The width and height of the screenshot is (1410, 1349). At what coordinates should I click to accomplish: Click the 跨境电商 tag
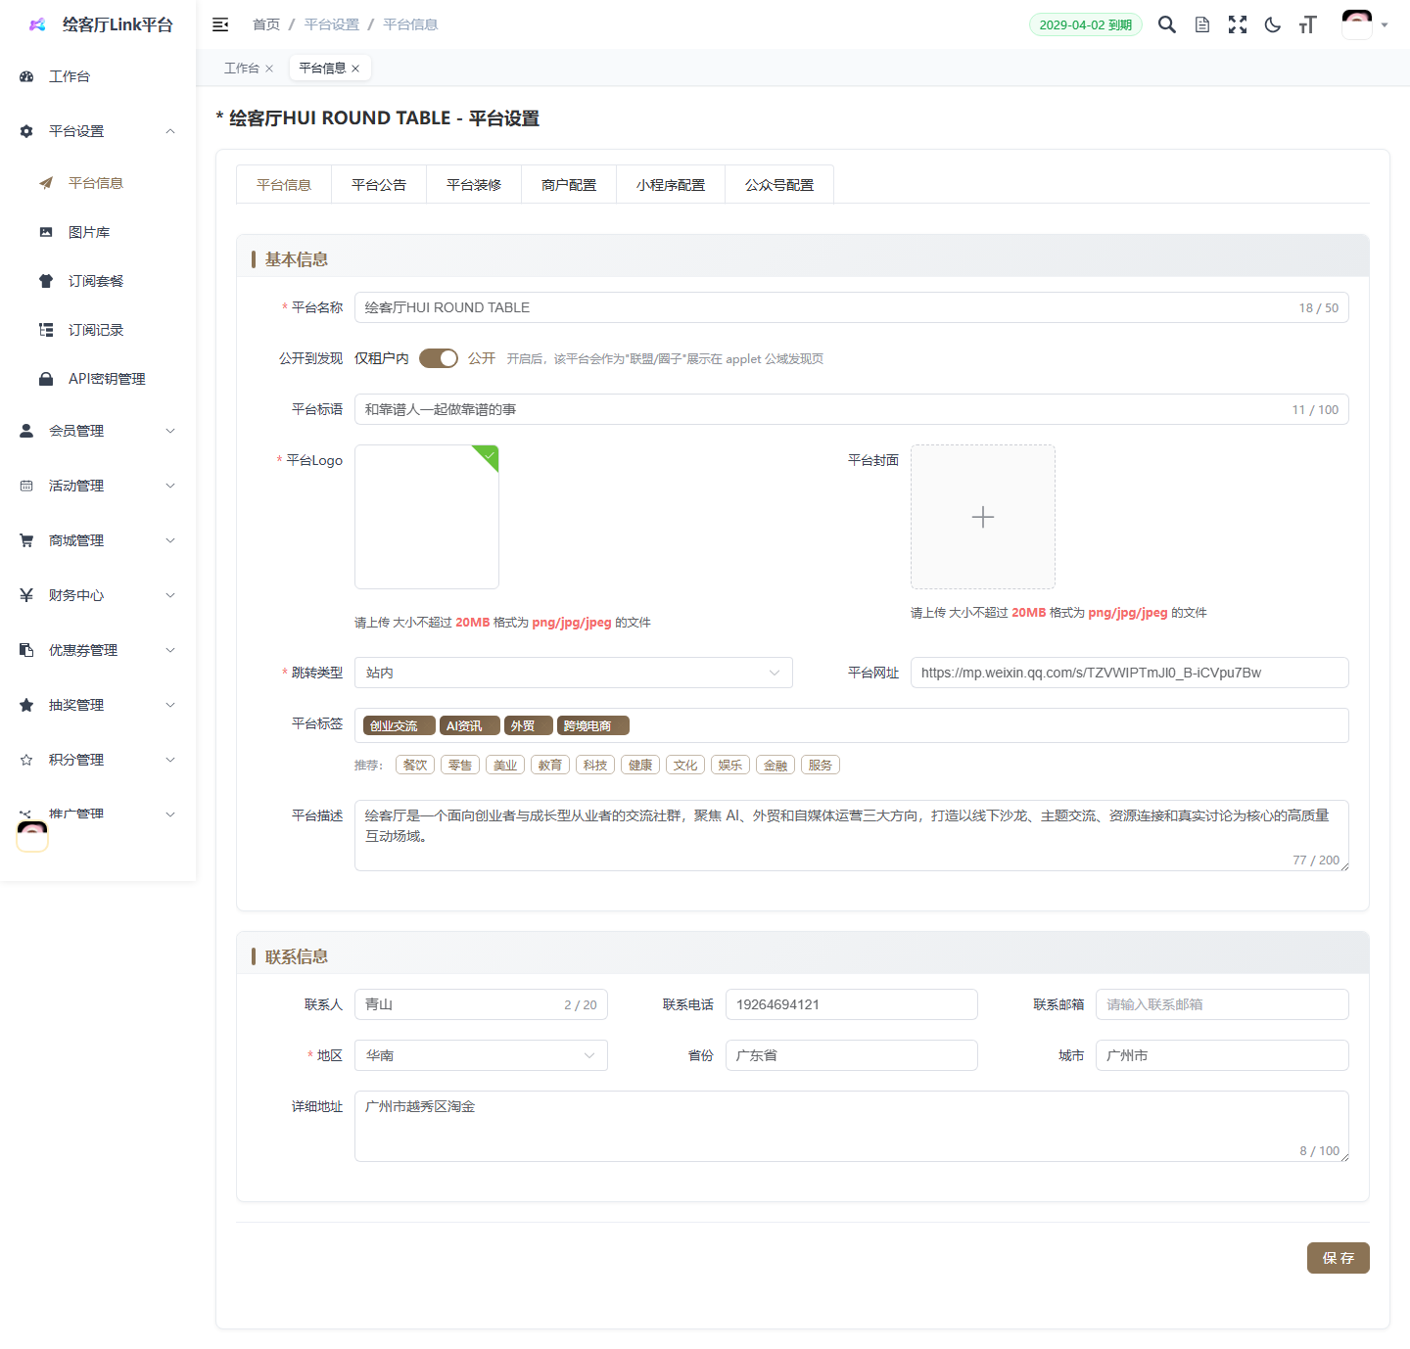click(x=593, y=725)
